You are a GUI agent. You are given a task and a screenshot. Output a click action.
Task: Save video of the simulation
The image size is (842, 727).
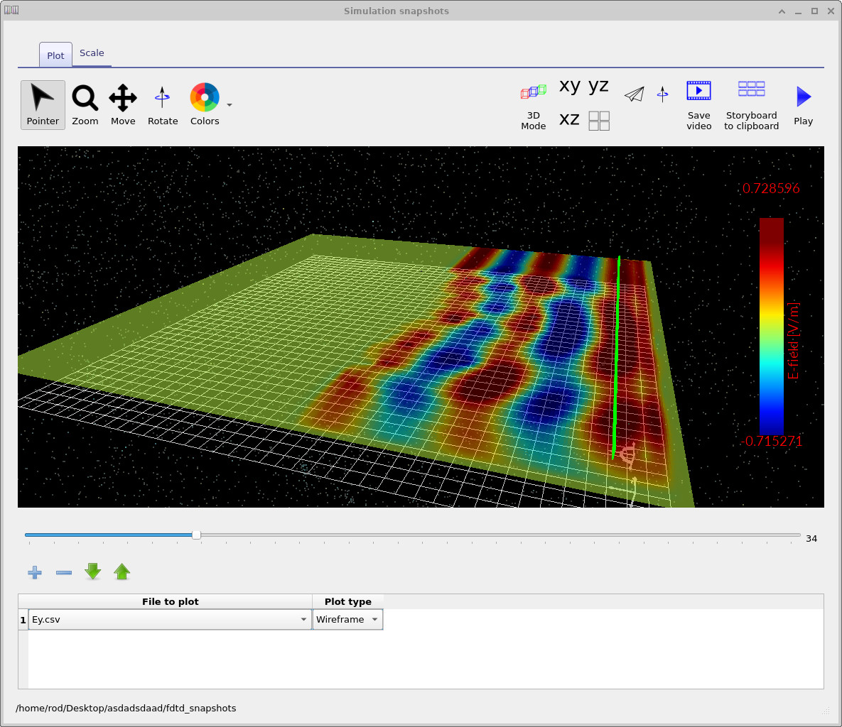(x=698, y=106)
